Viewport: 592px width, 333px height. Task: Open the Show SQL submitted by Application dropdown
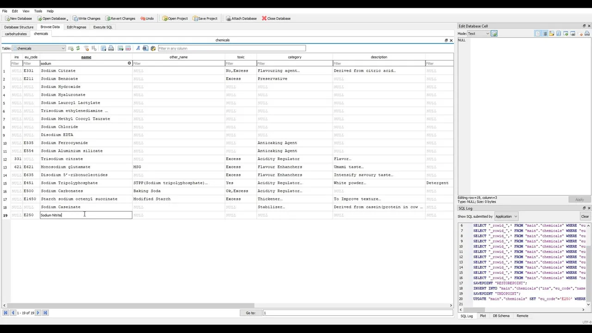pos(506,216)
